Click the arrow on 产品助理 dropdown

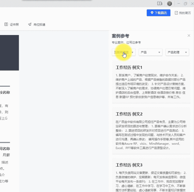(186, 52)
